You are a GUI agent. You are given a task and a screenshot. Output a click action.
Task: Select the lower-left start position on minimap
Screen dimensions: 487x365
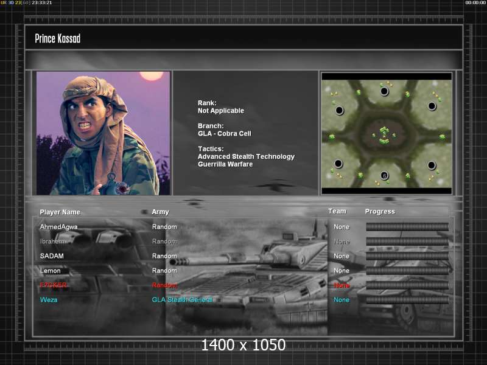point(338,163)
